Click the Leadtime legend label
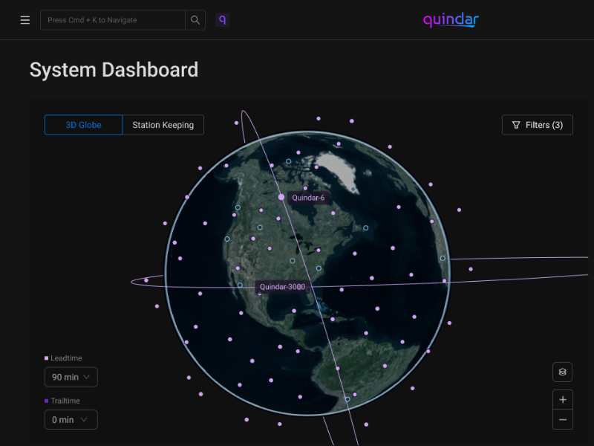The height and width of the screenshot is (446, 594). tap(66, 358)
